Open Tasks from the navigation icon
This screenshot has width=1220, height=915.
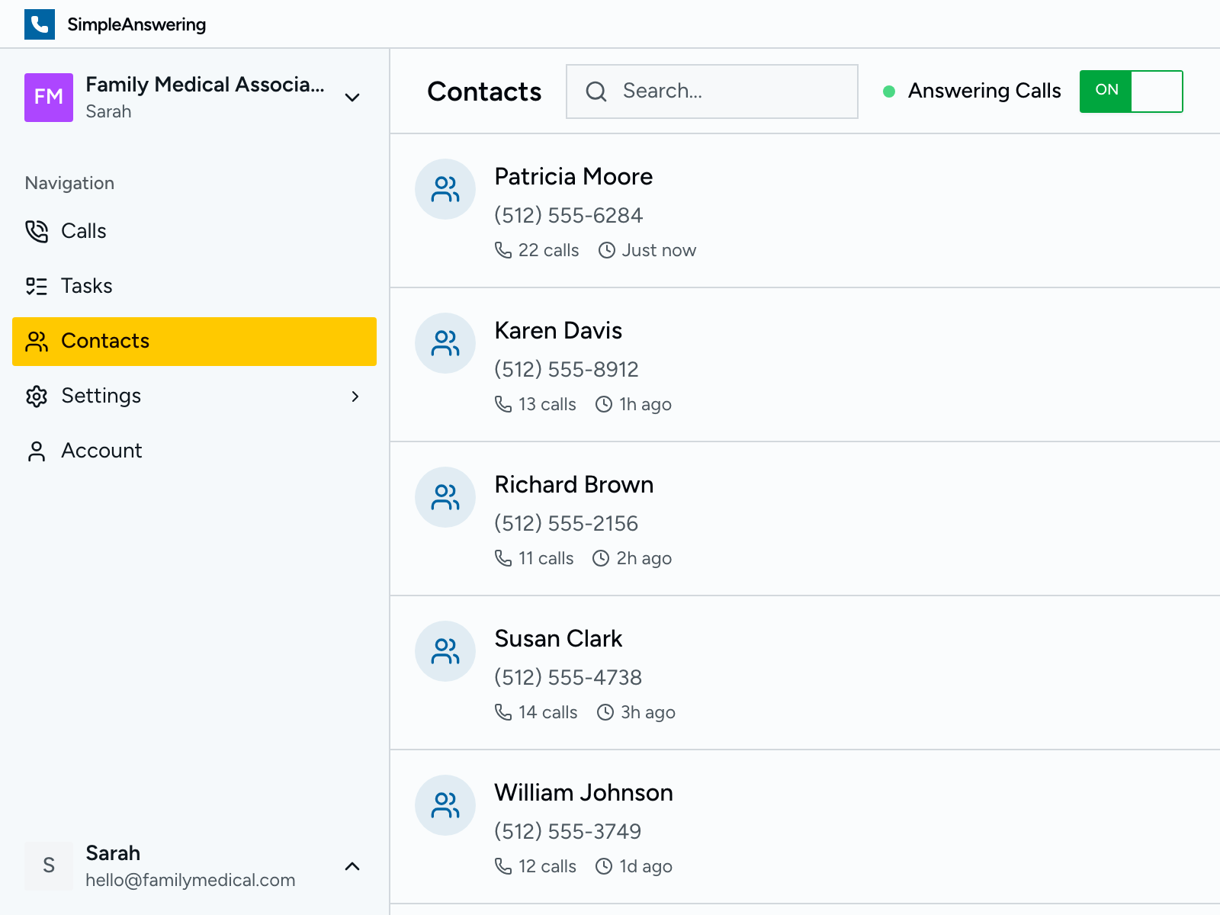(x=37, y=286)
